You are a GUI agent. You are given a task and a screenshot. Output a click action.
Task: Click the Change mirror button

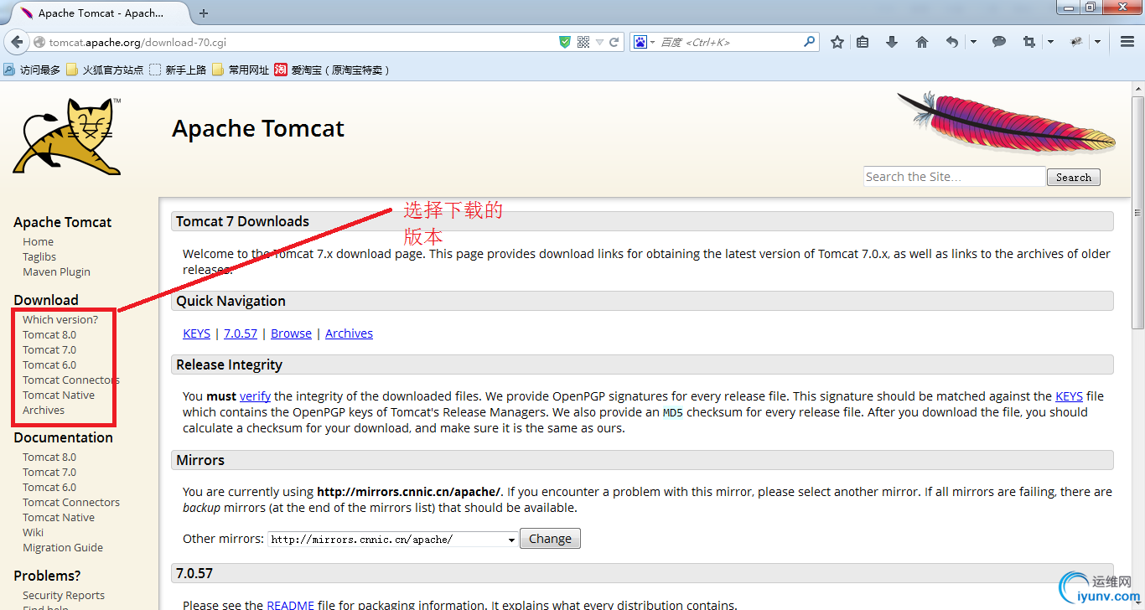coord(550,539)
